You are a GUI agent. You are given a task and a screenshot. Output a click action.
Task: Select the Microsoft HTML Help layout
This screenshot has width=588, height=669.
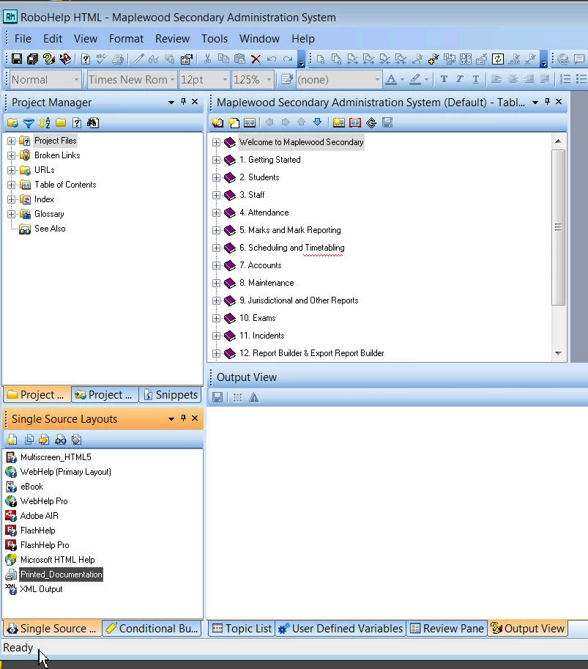[58, 560]
